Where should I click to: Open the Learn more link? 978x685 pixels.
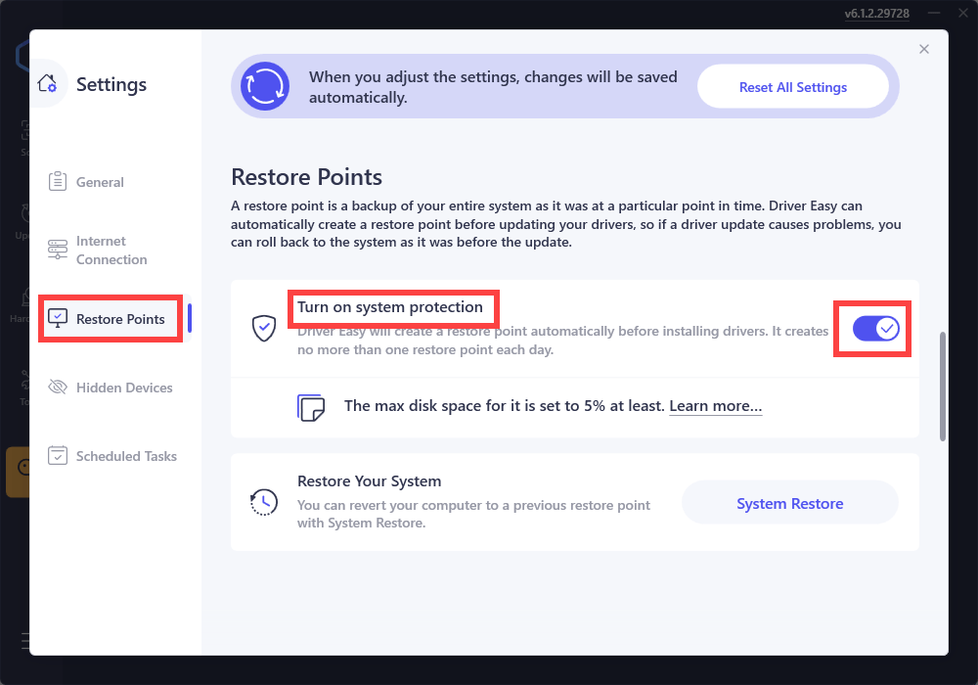(x=715, y=406)
